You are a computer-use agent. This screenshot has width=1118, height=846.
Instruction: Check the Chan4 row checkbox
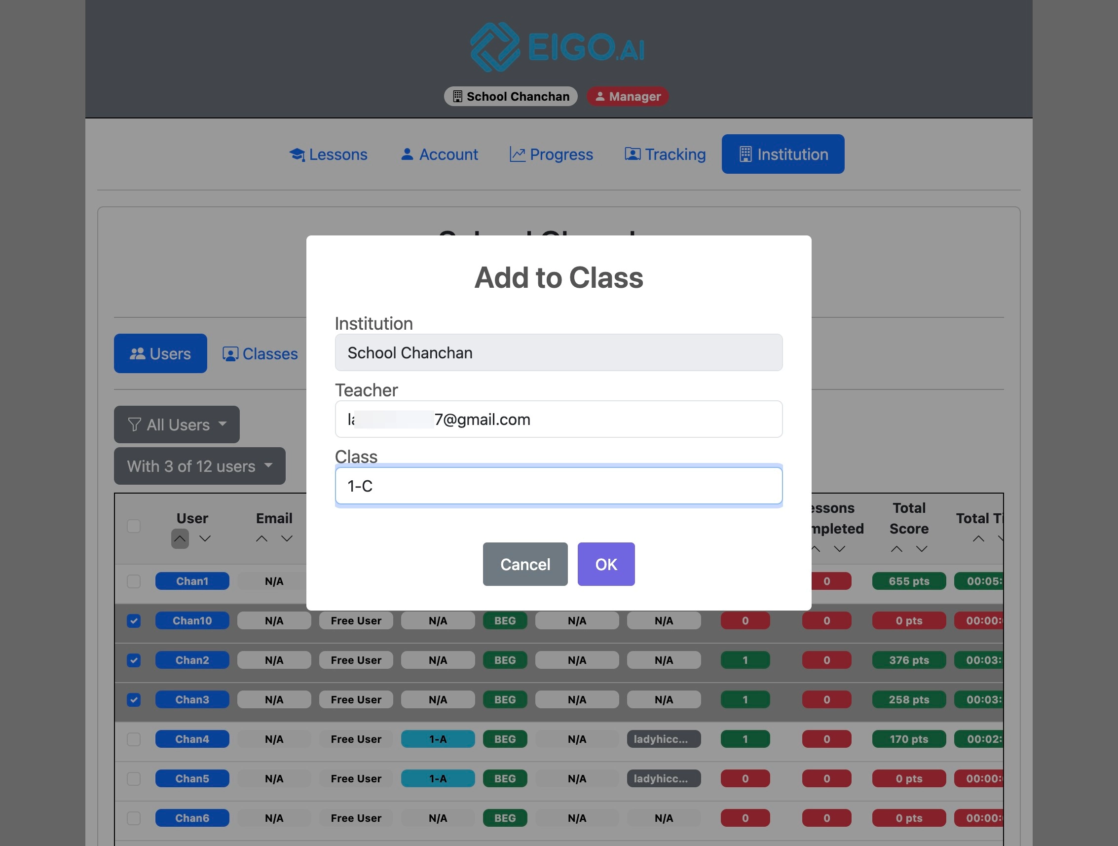pyautogui.click(x=133, y=739)
